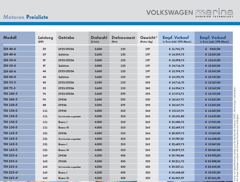Click the price "€ 12.574,73"
The height and width of the screenshot is (182, 240).
click(x=176, y=71)
